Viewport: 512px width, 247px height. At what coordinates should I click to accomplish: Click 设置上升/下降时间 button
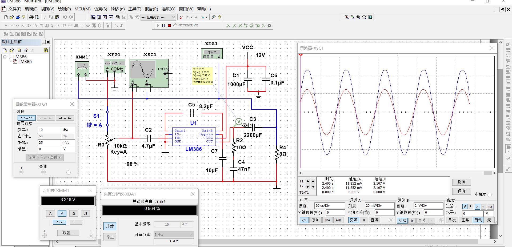[x=45, y=158]
